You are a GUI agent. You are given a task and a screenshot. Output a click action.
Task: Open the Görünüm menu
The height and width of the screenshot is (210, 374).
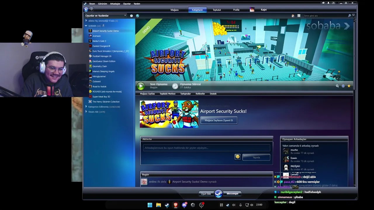pyautogui.click(x=103, y=3)
